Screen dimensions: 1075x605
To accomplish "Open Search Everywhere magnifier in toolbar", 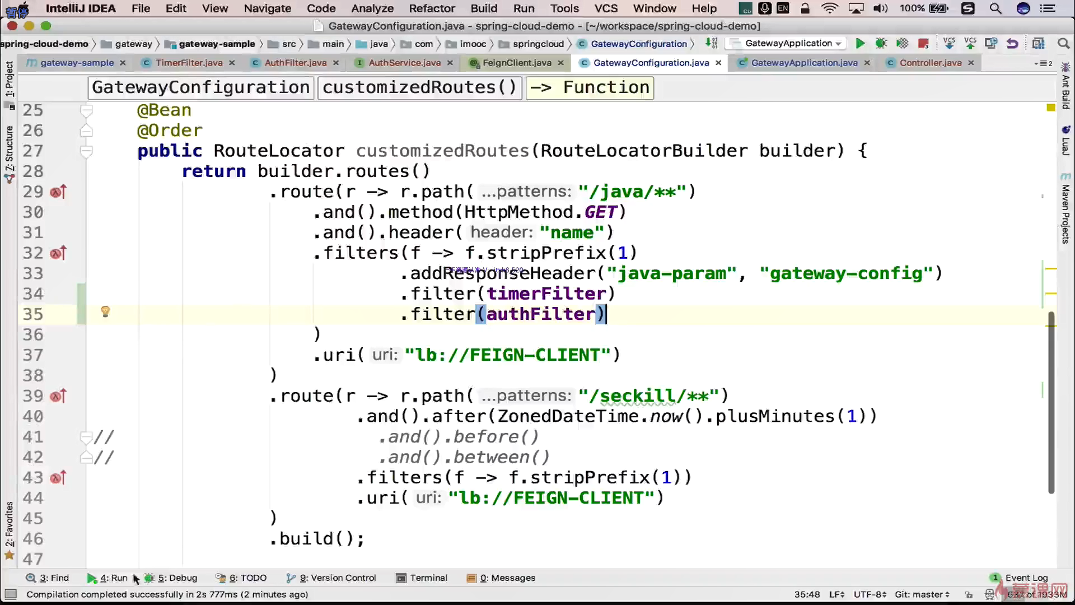I will 1063,44.
